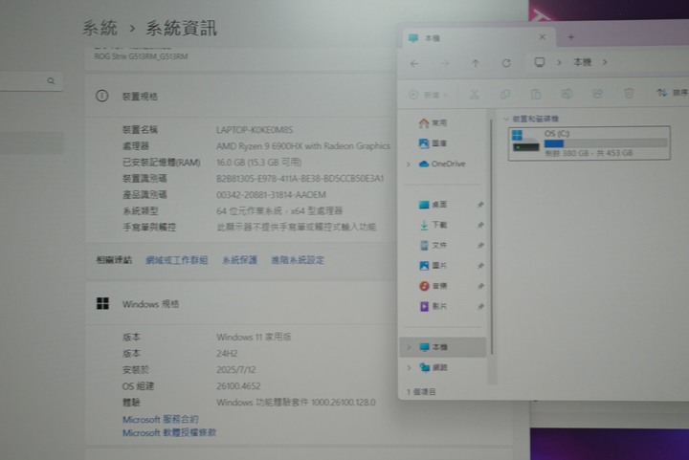
Task: Go up one folder level
Action: (476, 64)
